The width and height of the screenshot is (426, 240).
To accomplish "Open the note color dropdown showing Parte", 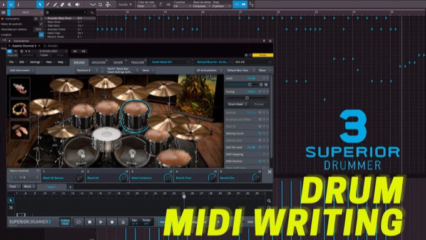I will (x=146, y=6).
